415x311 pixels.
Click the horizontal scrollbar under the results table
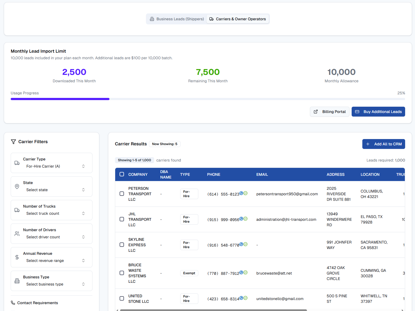(x=213, y=310)
